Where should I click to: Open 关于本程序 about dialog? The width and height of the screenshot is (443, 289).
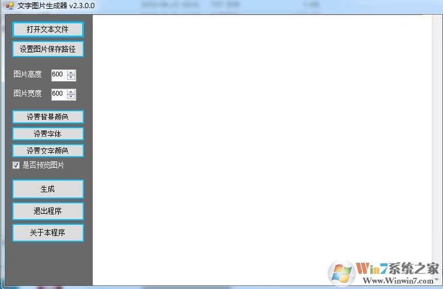(x=48, y=233)
